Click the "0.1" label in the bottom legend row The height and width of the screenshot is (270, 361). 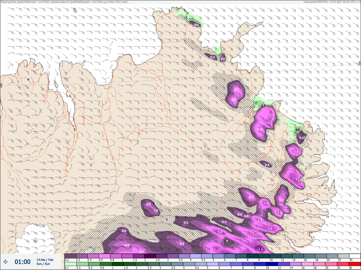click(67, 268)
